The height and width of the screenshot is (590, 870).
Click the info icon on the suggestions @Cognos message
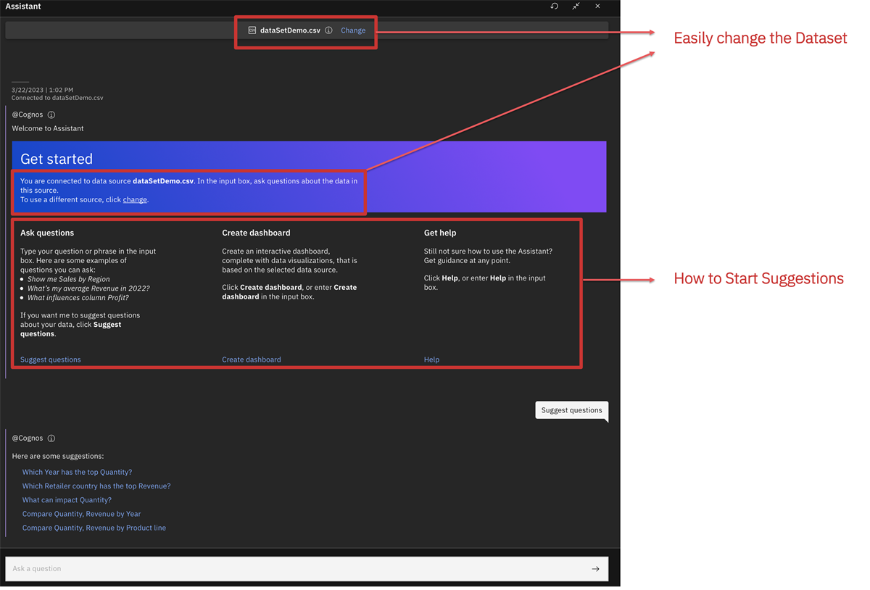click(51, 438)
